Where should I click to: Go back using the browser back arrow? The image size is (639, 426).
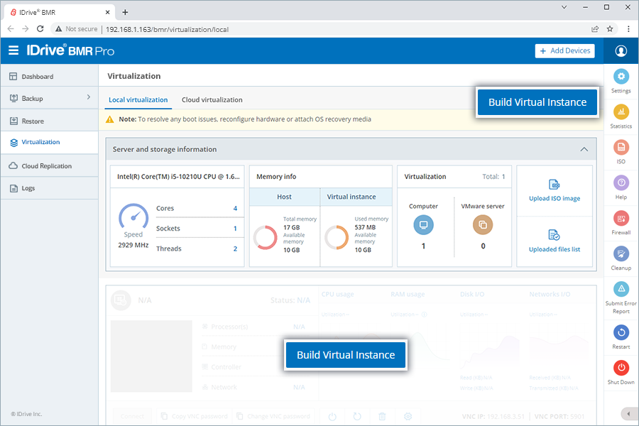click(11, 29)
